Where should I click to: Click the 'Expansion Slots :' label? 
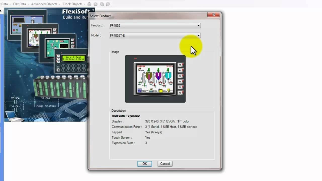123,143
